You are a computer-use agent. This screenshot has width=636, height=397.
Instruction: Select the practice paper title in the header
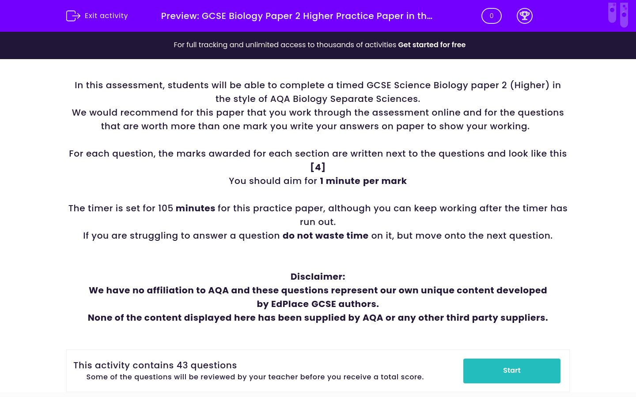coord(296,16)
